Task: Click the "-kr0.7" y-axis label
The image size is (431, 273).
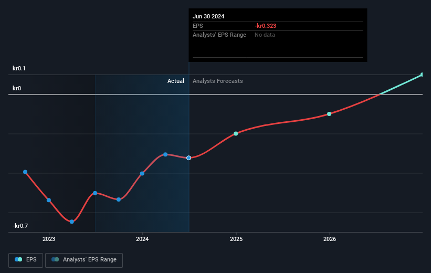Action: [x=20, y=226]
